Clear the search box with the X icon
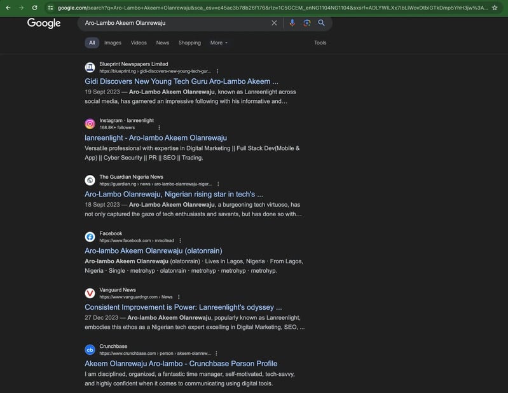Image resolution: width=508 pixels, height=393 pixels. (x=274, y=23)
